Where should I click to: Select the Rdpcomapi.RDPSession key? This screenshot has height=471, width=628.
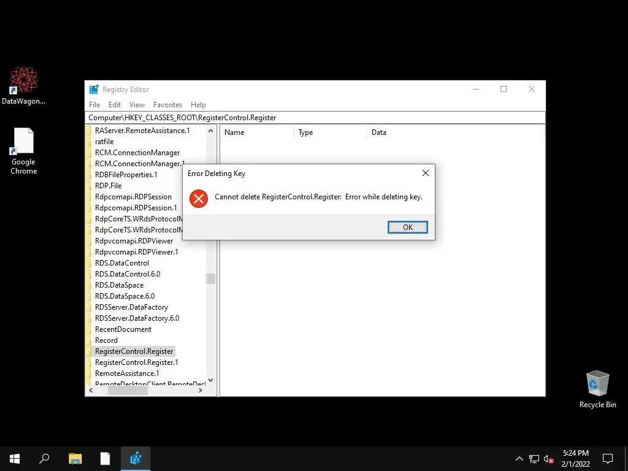click(x=133, y=197)
